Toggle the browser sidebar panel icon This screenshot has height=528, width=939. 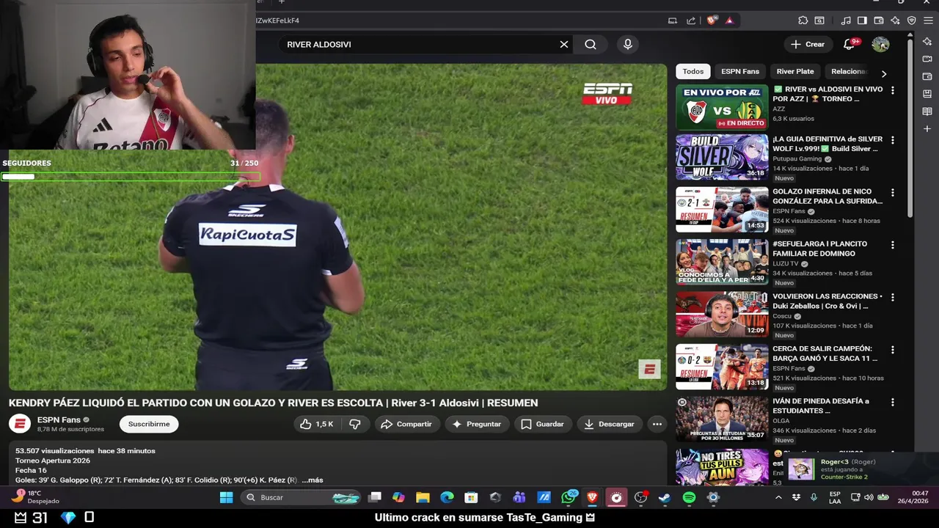pos(862,21)
